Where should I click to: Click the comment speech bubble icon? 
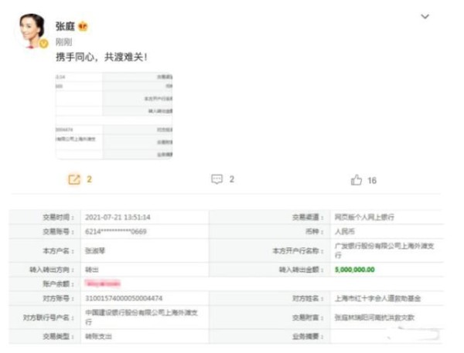coord(217,179)
